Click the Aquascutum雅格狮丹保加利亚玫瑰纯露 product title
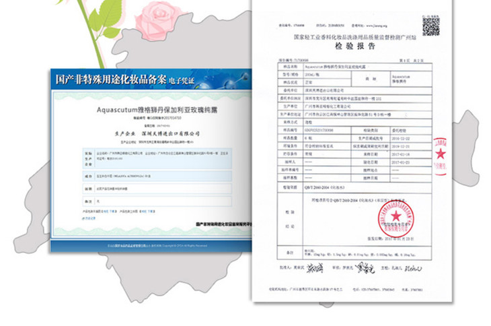The width and height of the screenshot is (491, 326). click(157, 110)
